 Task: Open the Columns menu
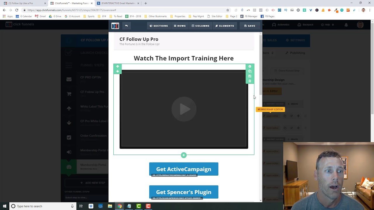coord(200,26)
